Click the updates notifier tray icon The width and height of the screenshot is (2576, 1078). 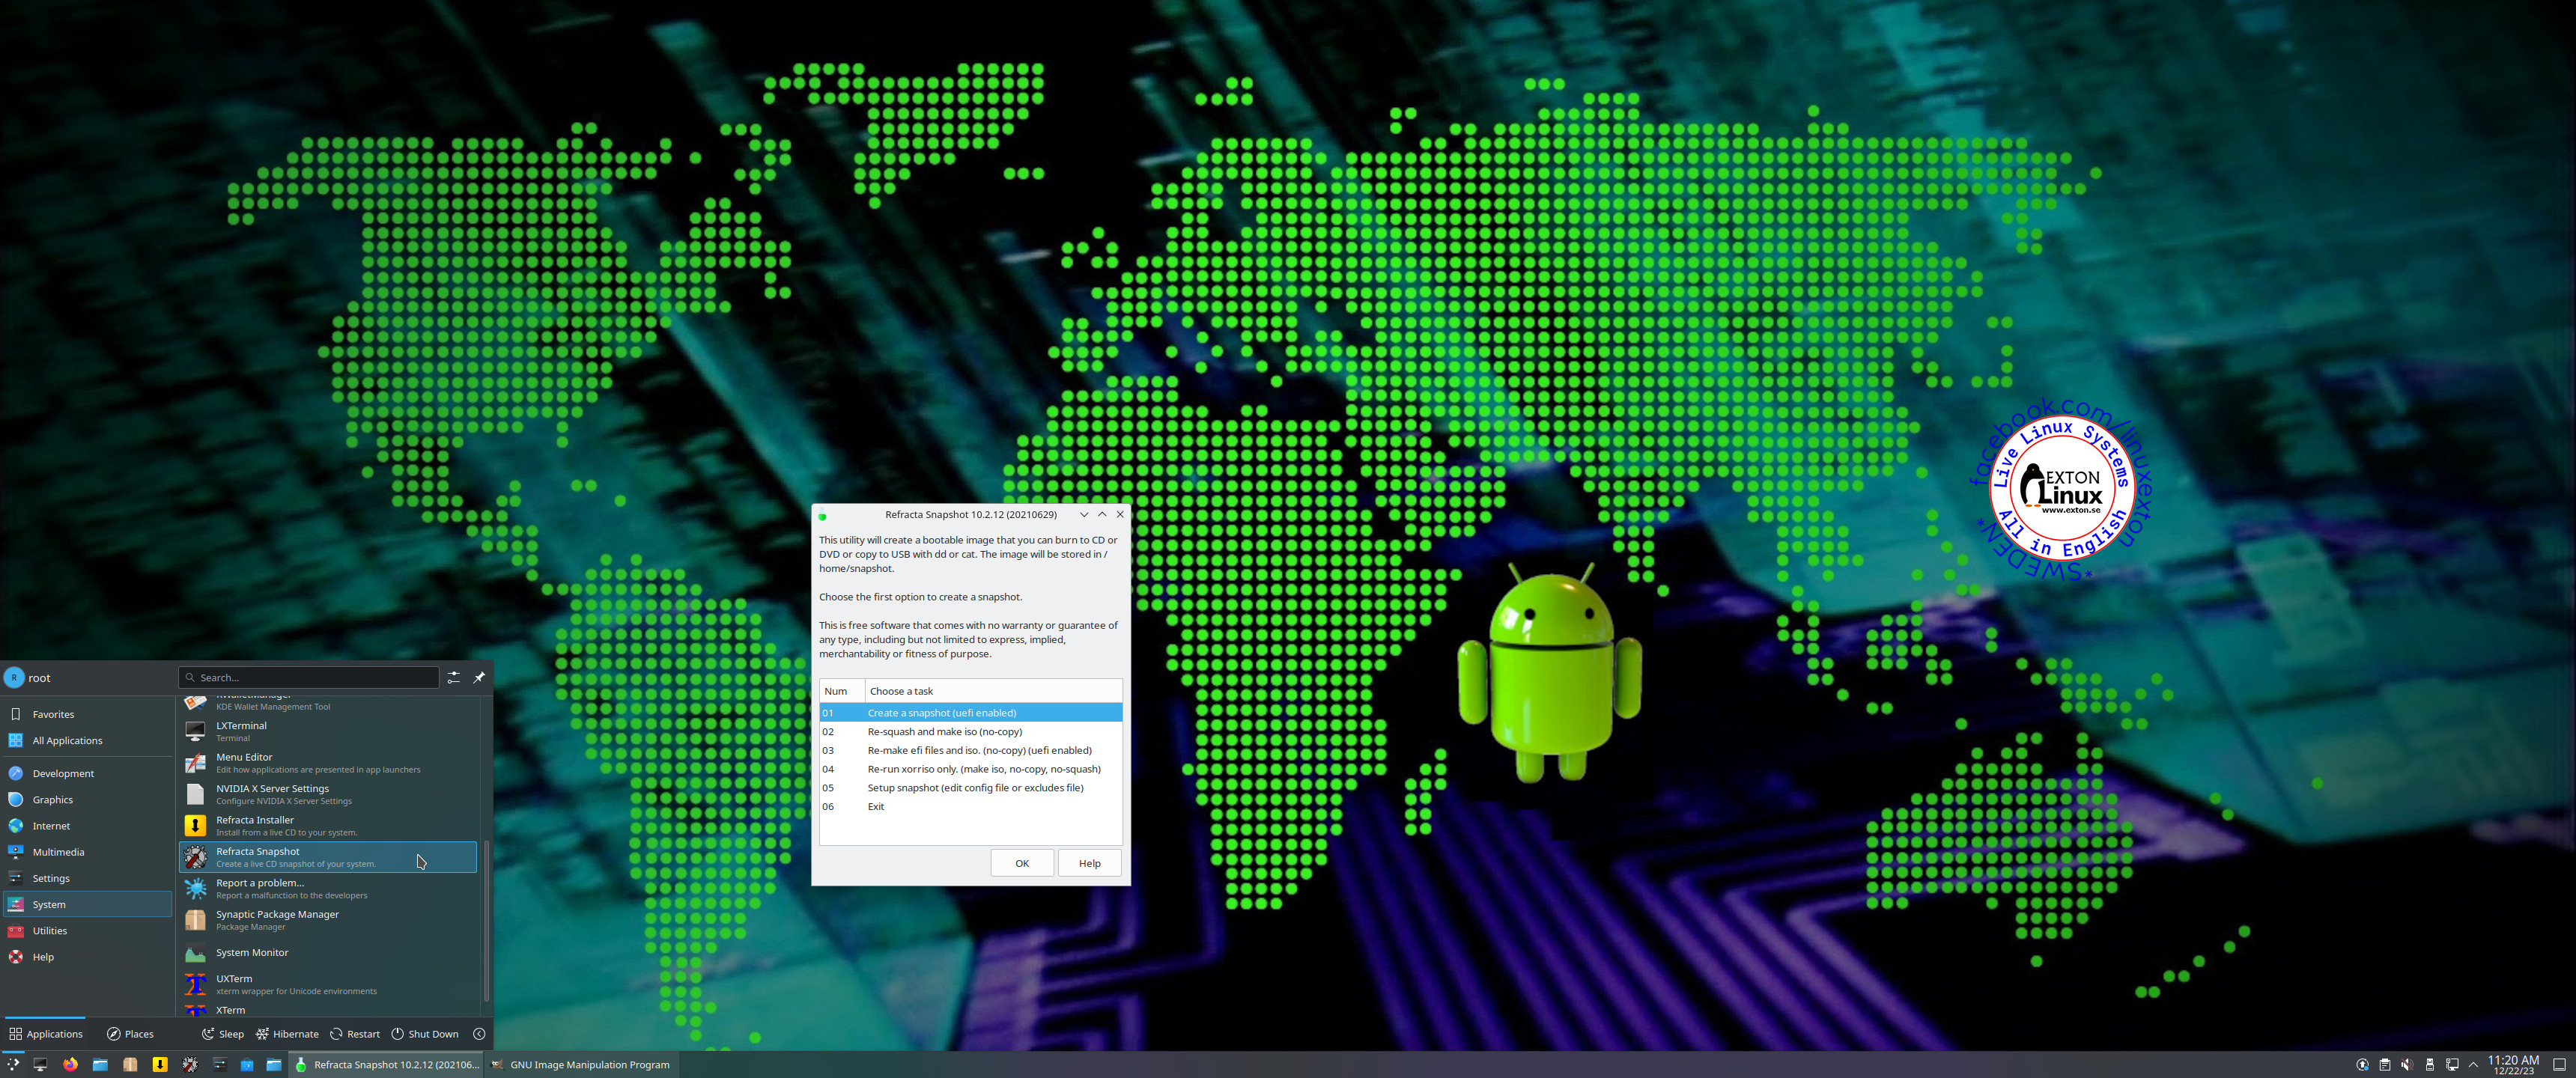[x=2362, y=1064]
